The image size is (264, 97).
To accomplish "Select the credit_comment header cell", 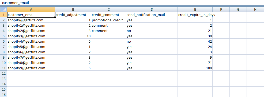I will (109, 15).
